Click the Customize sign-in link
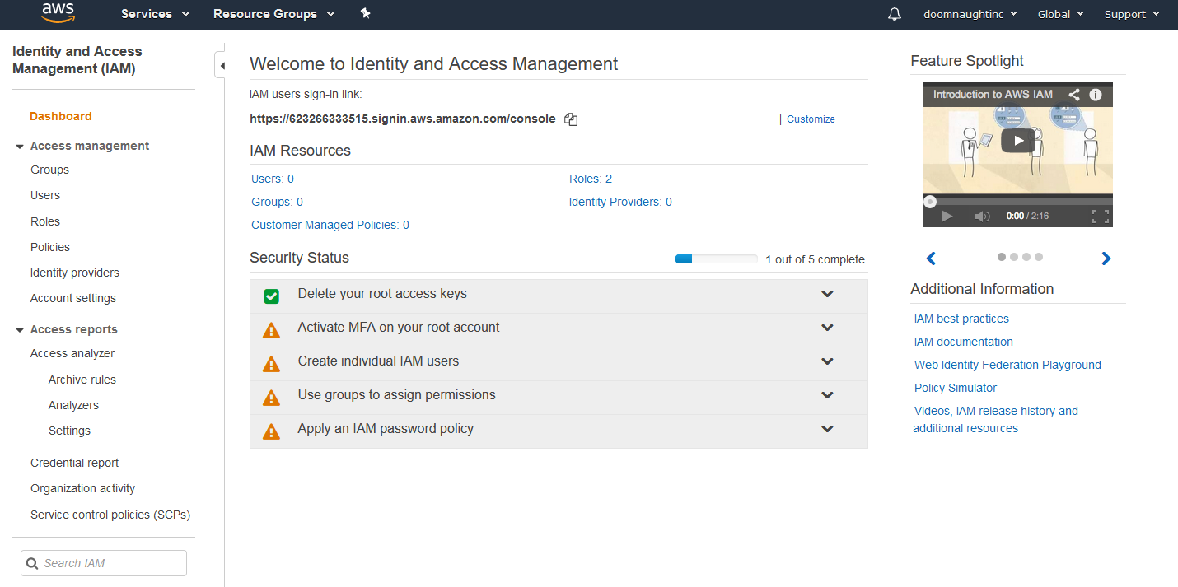This screenshot has width=1178, height=587. tap(811, 119)
